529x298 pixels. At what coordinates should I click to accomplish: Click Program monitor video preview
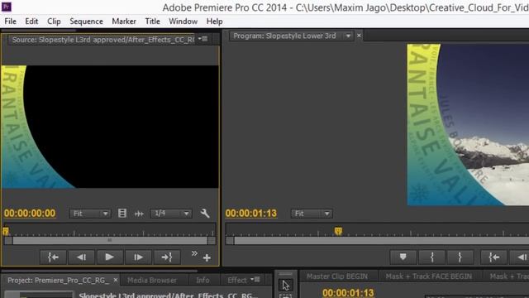pyautogui.click(x=468, y=125)
